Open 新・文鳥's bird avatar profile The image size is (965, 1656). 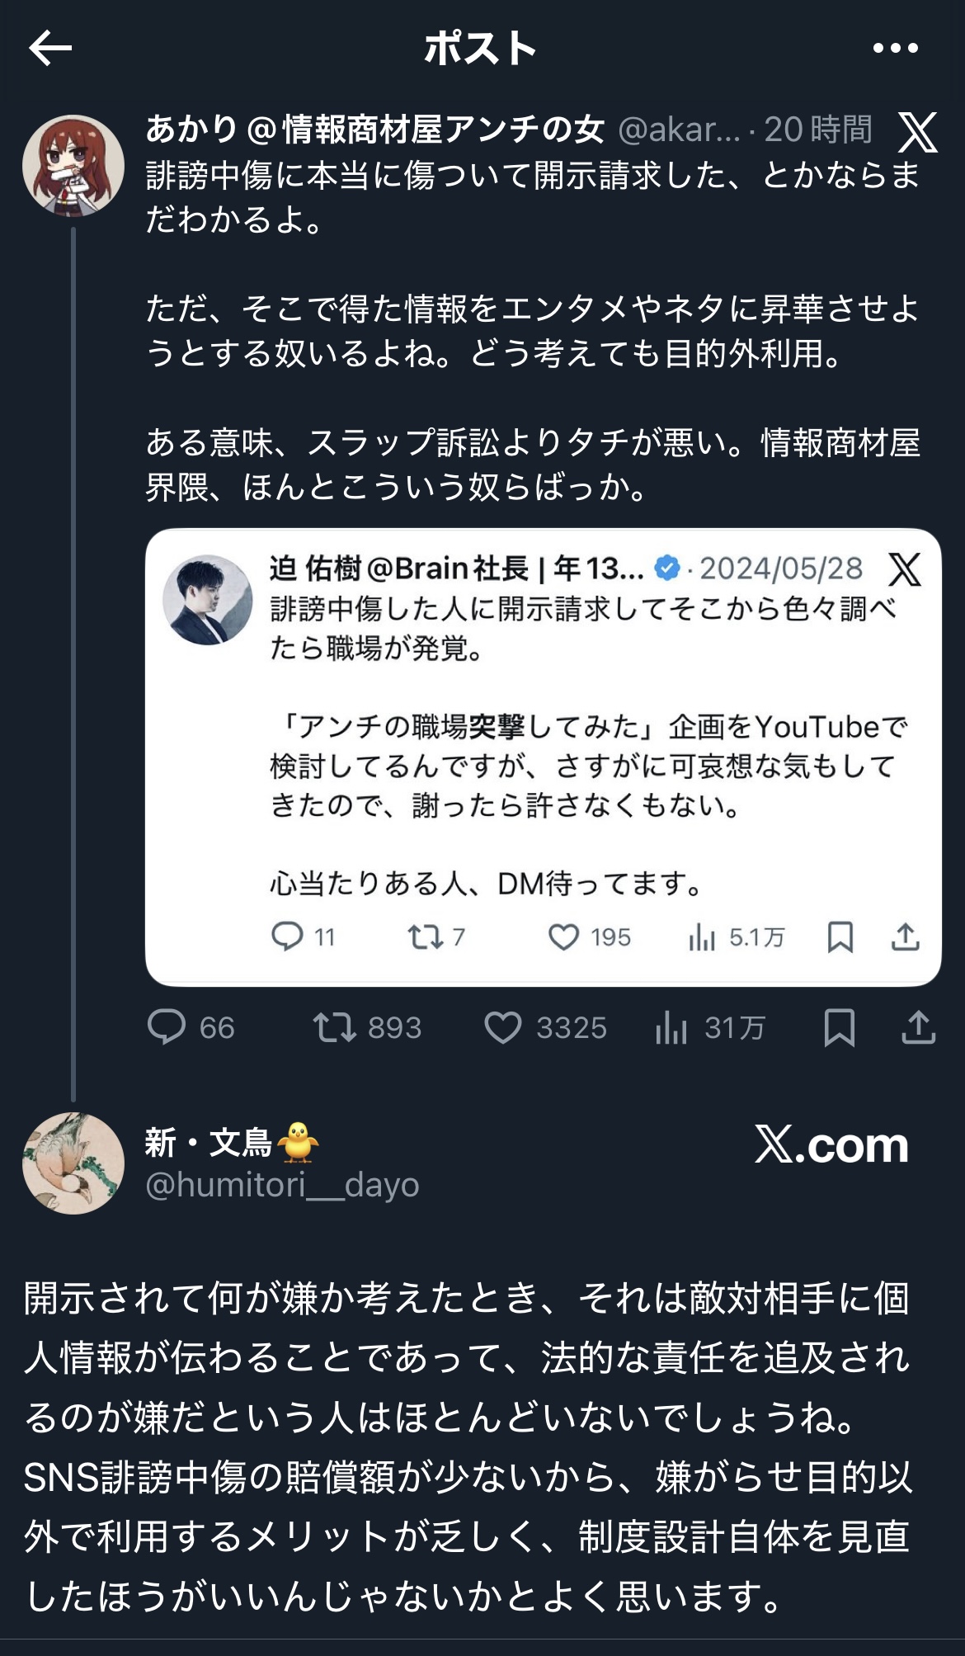click(x=73, y=1163)
